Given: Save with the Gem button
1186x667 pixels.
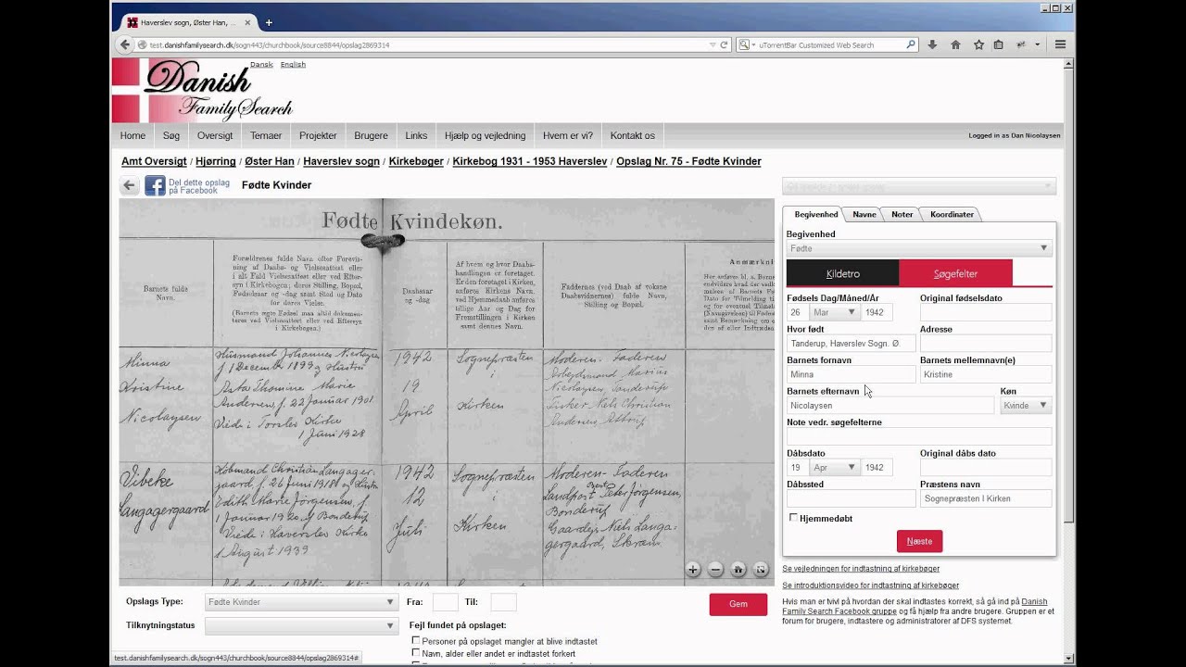Looking at the screenshot, I should (738, 604).
